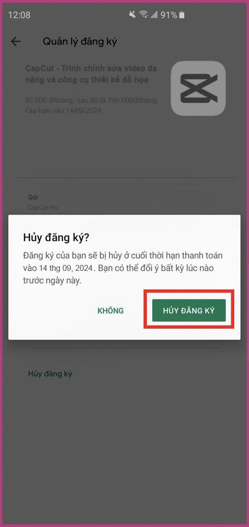Tap the Hủy đăng ký? dialog heading
The width and height of the screenshot is (249, 527).
coord(55,238)
